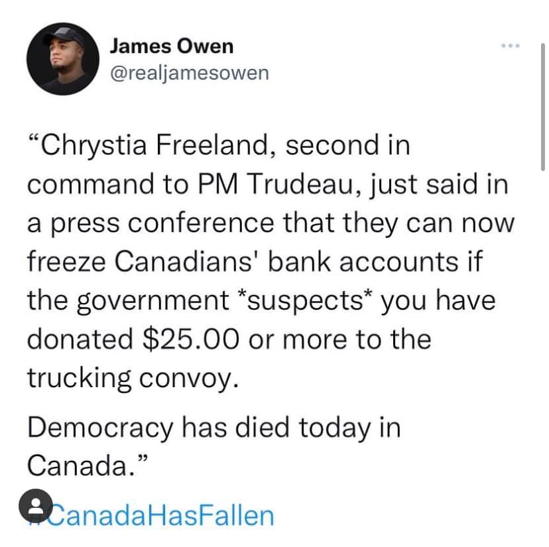Click the word "donated" in the tweet
The width and height of the screenshot is (549, 547).
click(x=80, y=339)
